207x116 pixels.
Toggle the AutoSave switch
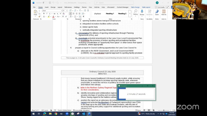click(x=45, y=3)
